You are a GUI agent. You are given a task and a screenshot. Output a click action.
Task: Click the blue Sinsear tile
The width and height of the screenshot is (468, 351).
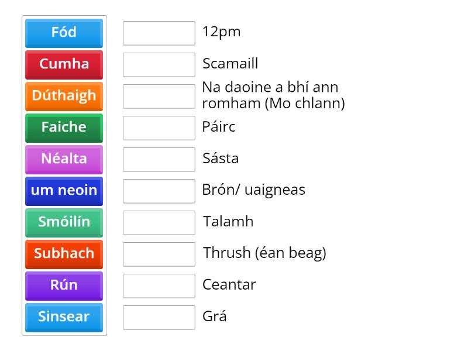pyautogui.click(x=64, y=317)
